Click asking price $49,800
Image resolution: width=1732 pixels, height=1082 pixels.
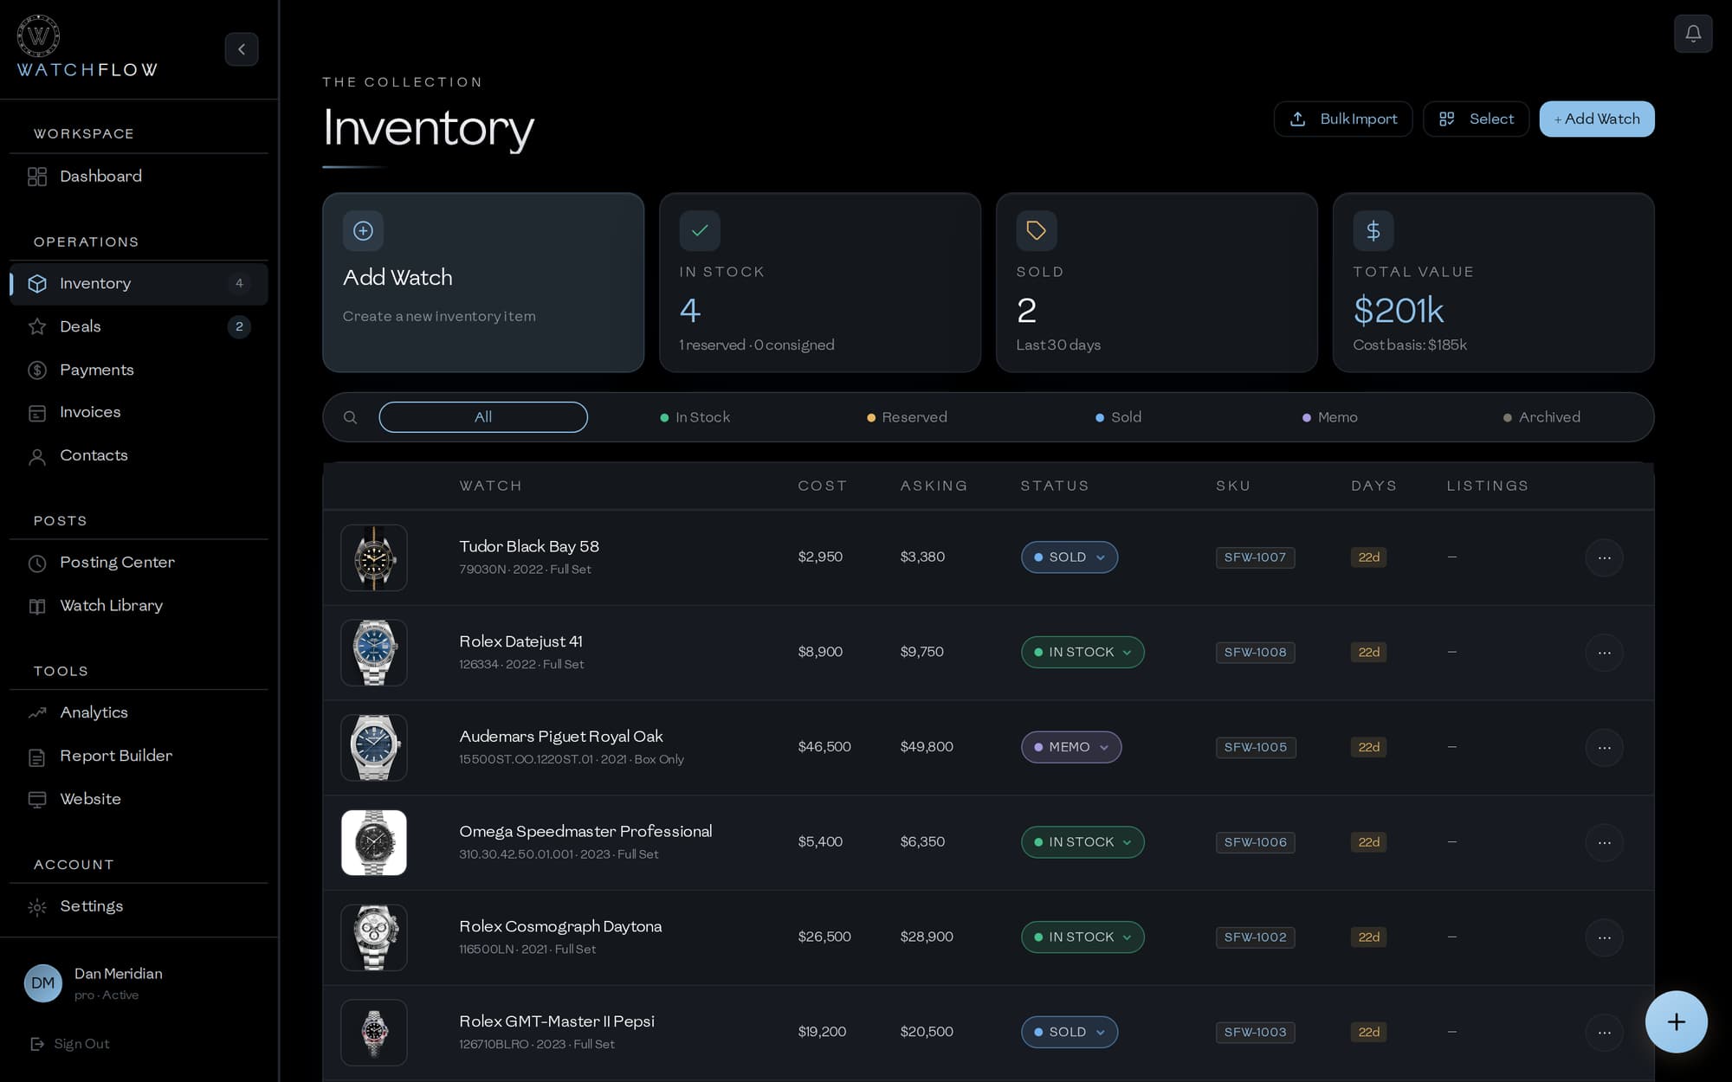pyautogui.click(x=927, y=747)
